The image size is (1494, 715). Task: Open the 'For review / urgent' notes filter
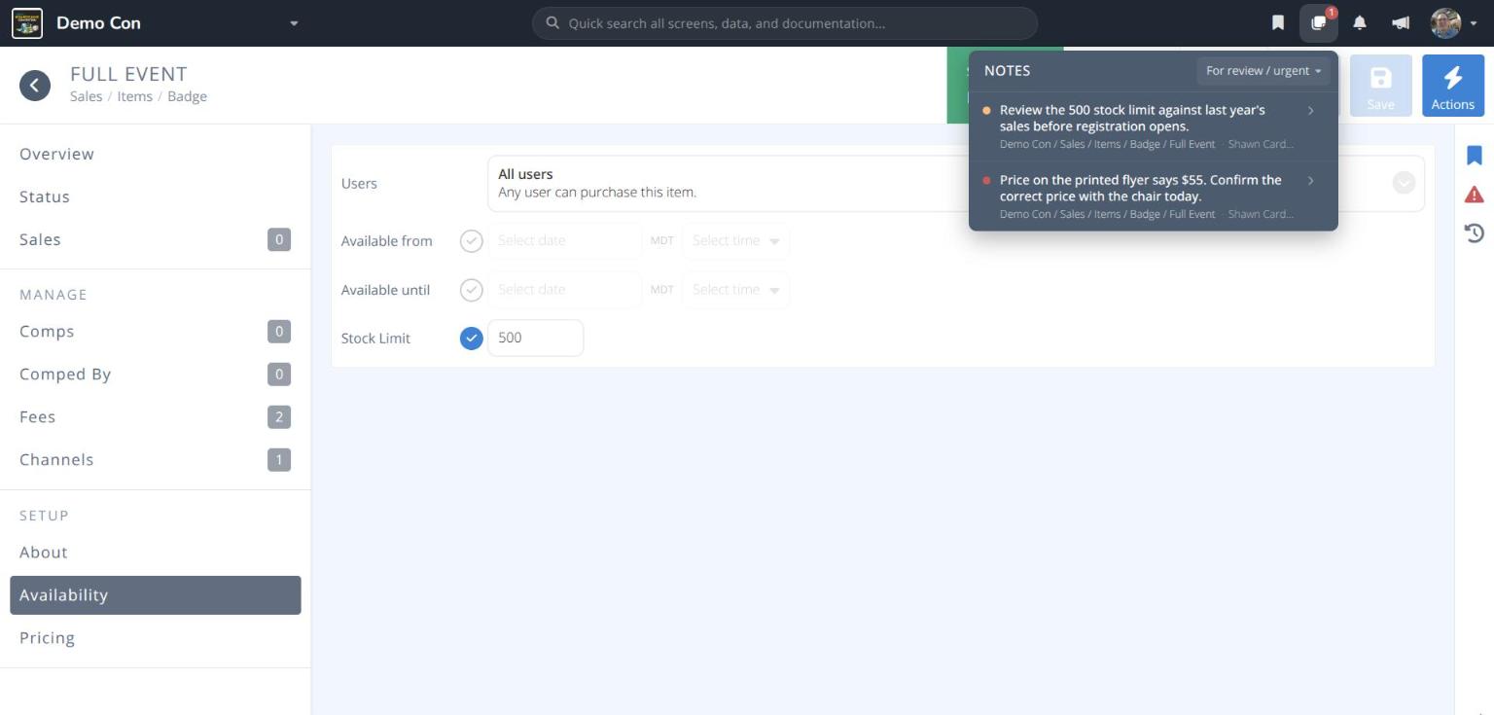(x=1263, y=71)
